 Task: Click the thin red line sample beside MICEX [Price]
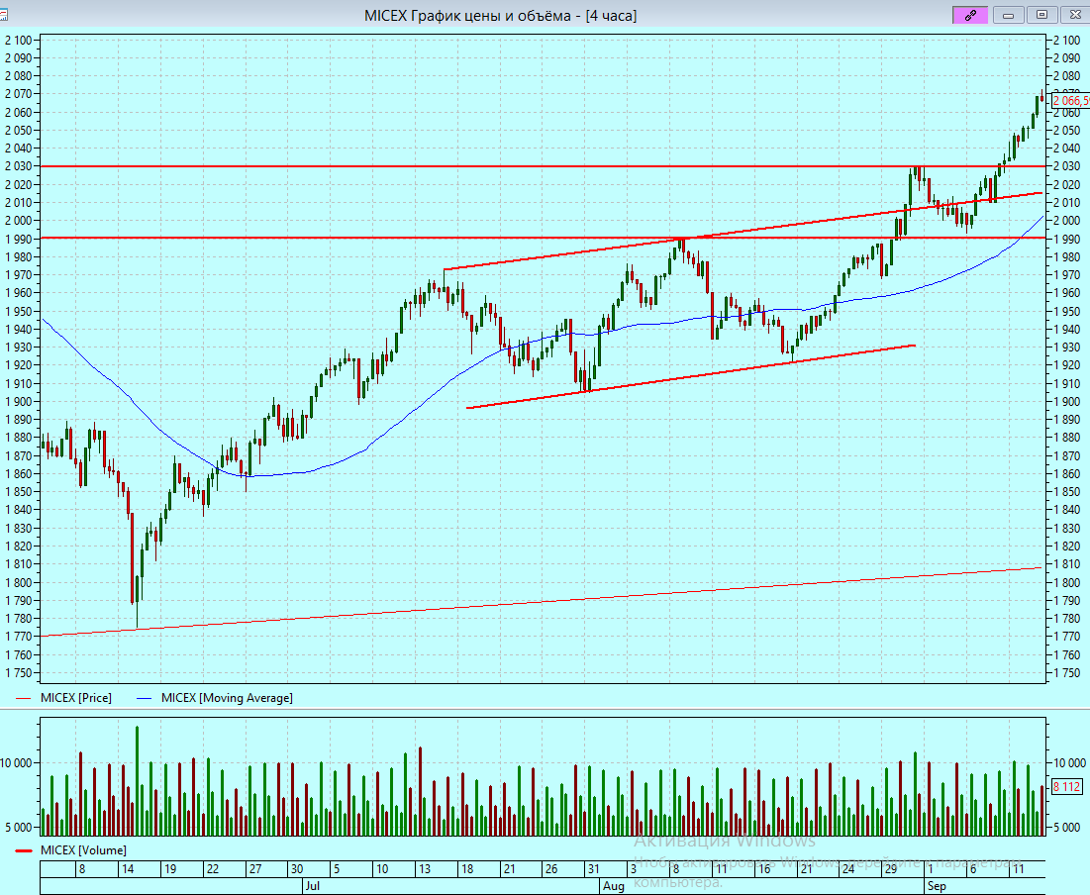[x=24, y=698]
